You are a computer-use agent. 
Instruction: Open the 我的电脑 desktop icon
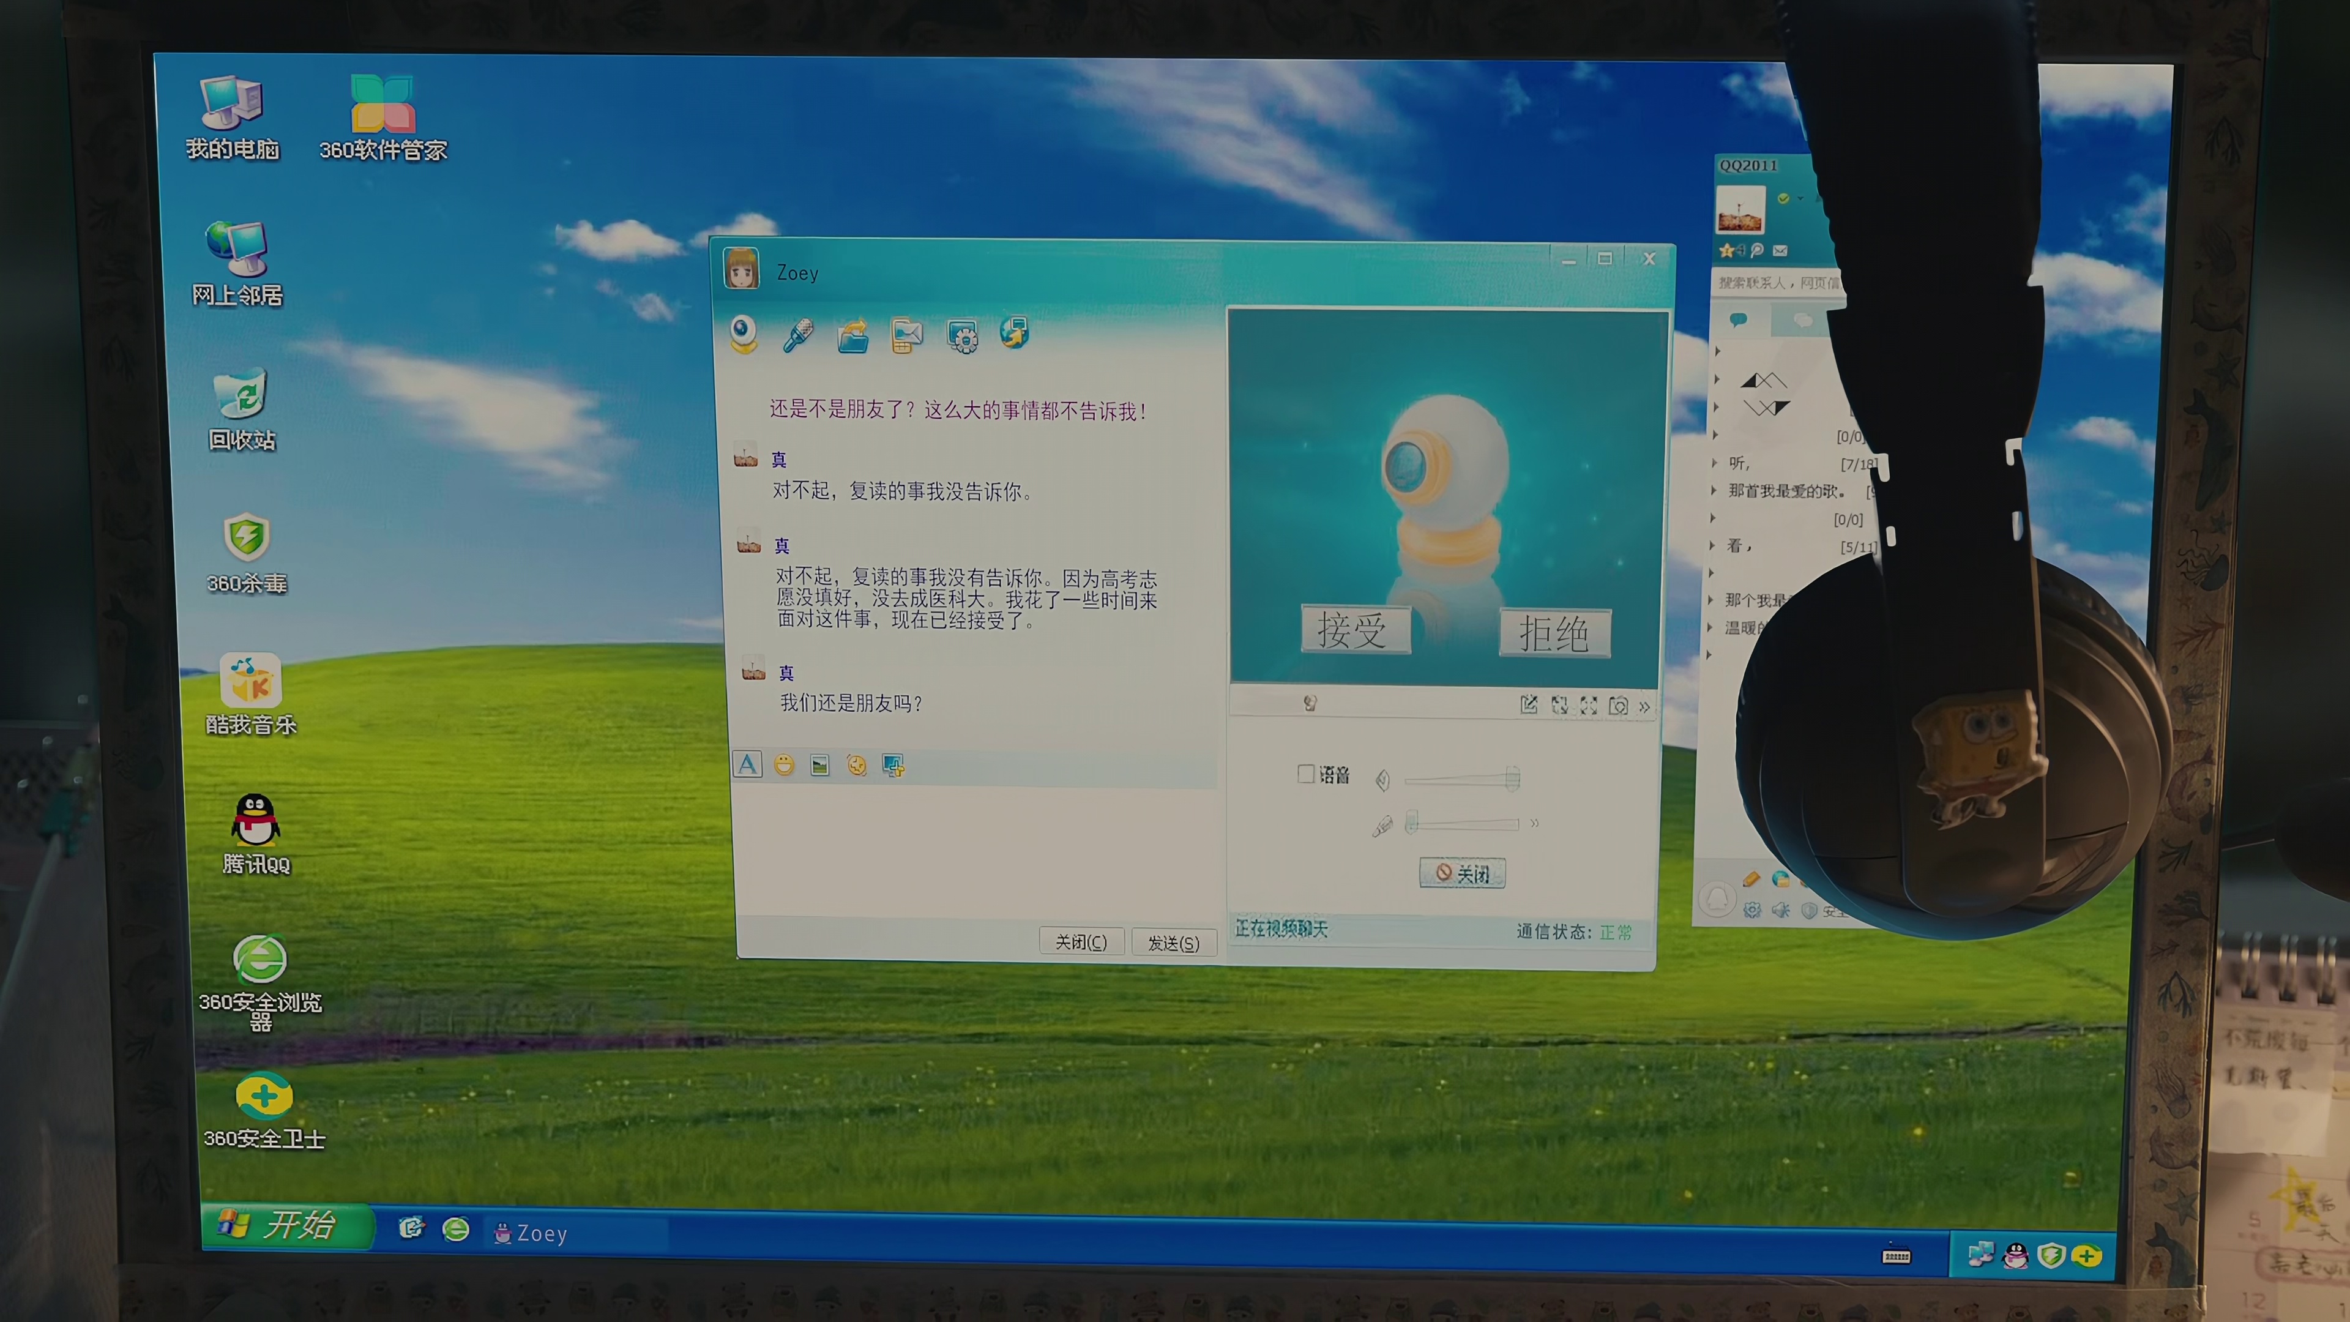pos(232,119)
